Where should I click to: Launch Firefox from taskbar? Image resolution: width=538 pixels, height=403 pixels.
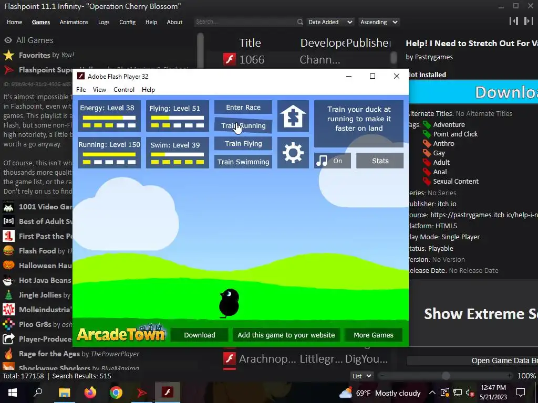tap(90, 393)
